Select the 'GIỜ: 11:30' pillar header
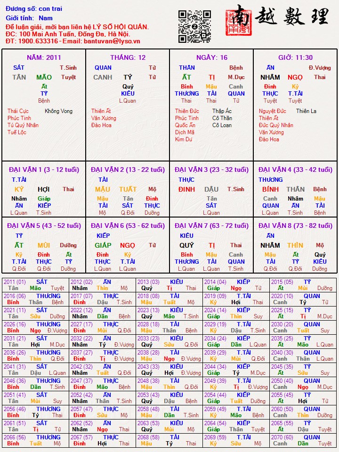Screen dimensions: 339x452 click(x=296, y=57)
